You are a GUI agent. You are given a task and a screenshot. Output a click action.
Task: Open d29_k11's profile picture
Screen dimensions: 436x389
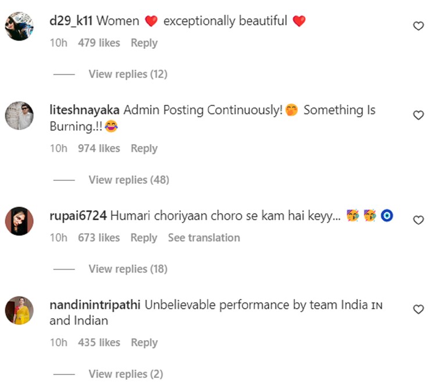(19, 27)
